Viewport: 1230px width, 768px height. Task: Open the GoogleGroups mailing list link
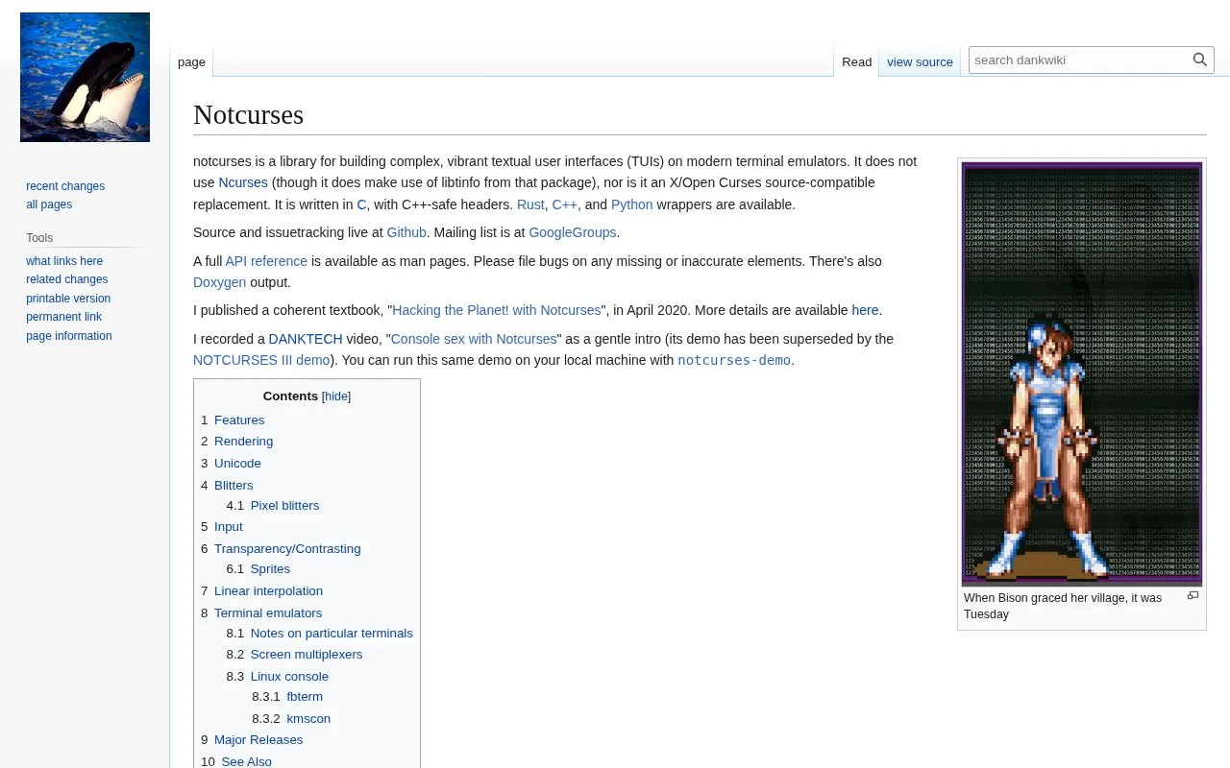pos(573,232)
